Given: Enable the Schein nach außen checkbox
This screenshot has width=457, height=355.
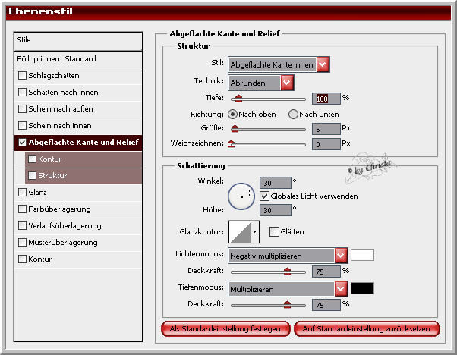Looking at the screenshot, I should tap(22, 109).
